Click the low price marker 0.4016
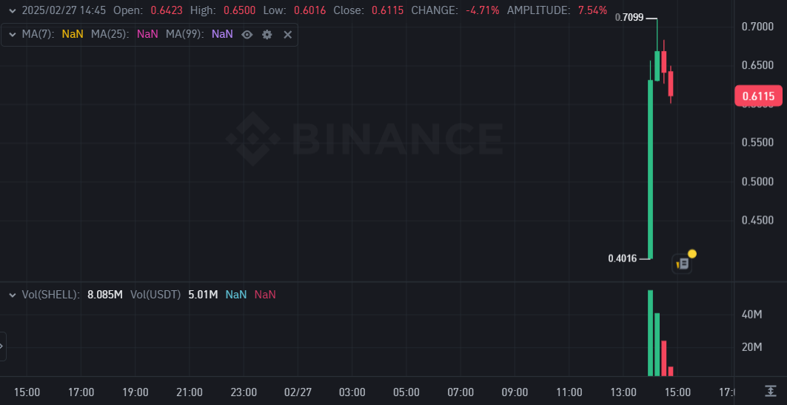Screen dimensions: 787x405 623,259
